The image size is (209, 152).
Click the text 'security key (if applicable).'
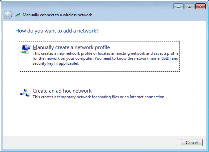pyautogui.click(x=56, y=63)
